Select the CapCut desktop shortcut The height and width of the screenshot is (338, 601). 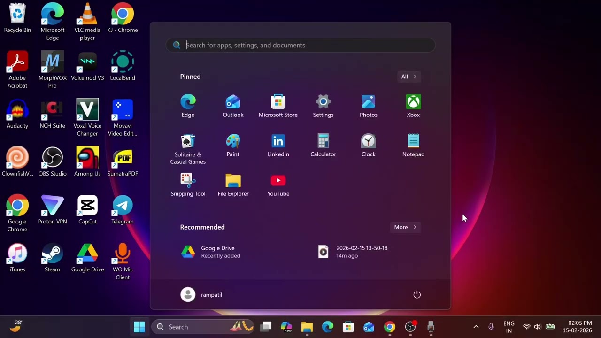pyautogui.click(x=87, y=210)
